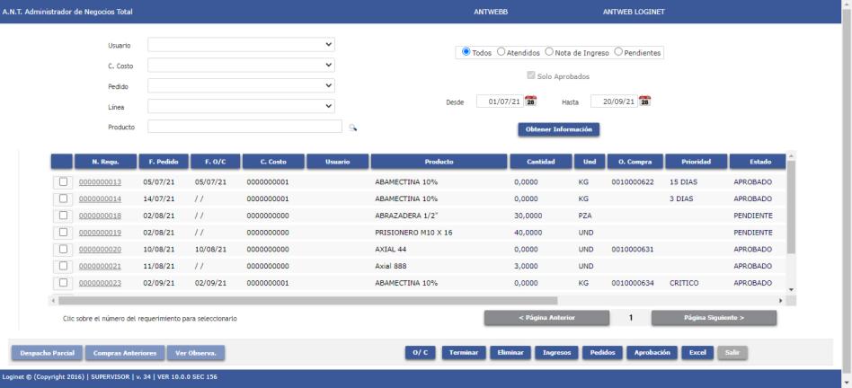The width and height of the screenshot is (852, 388).
Task: Open requirement link 0000000013
Action: [x=100, y=181]
